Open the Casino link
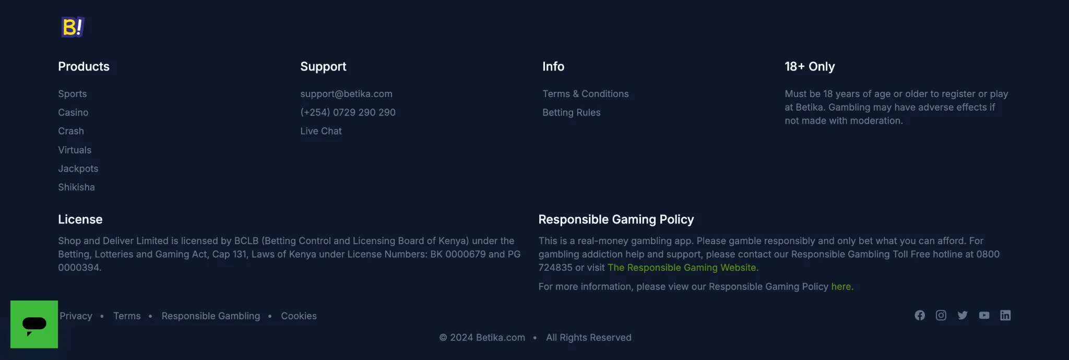The height and width of the screenshot is (360, 1069). [73, 113]
